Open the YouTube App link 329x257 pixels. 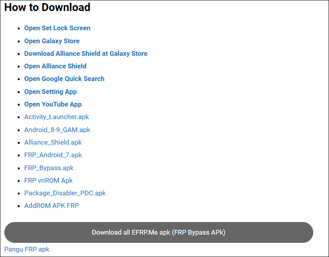pos(53,104)
